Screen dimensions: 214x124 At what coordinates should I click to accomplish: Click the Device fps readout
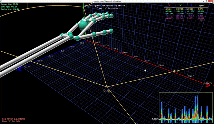click(x=10, y=9)
